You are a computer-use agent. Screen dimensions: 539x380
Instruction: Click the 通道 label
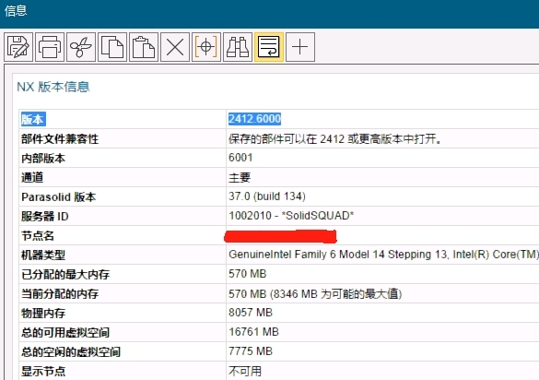coord(32,178)
